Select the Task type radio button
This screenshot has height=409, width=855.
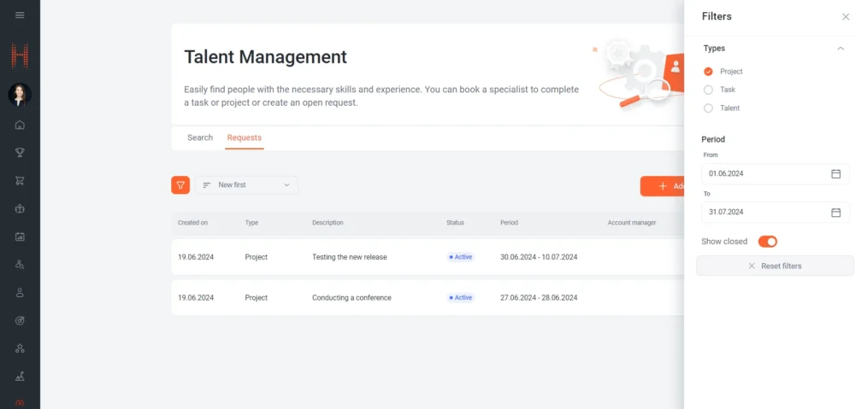(708, 90)
